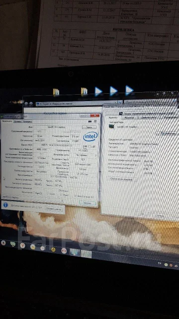Viewport: 179px width, 319px height.
Task: Click the adapter card icon in properties window
Action: [x=111, y=127]
